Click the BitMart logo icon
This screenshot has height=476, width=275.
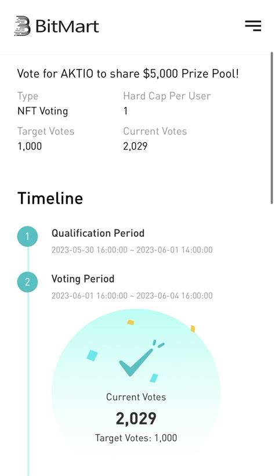pos(22,26)
